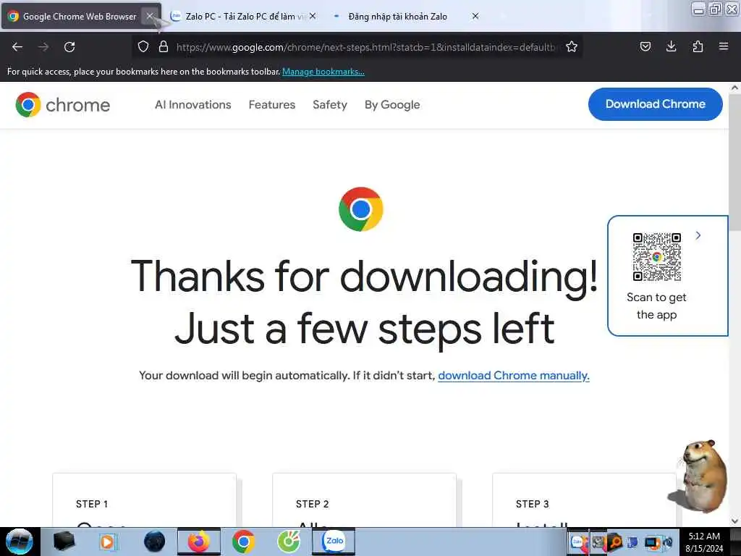Open Firefox from the taskbar
The image size is (741, 556).
[x=199, y=542]
